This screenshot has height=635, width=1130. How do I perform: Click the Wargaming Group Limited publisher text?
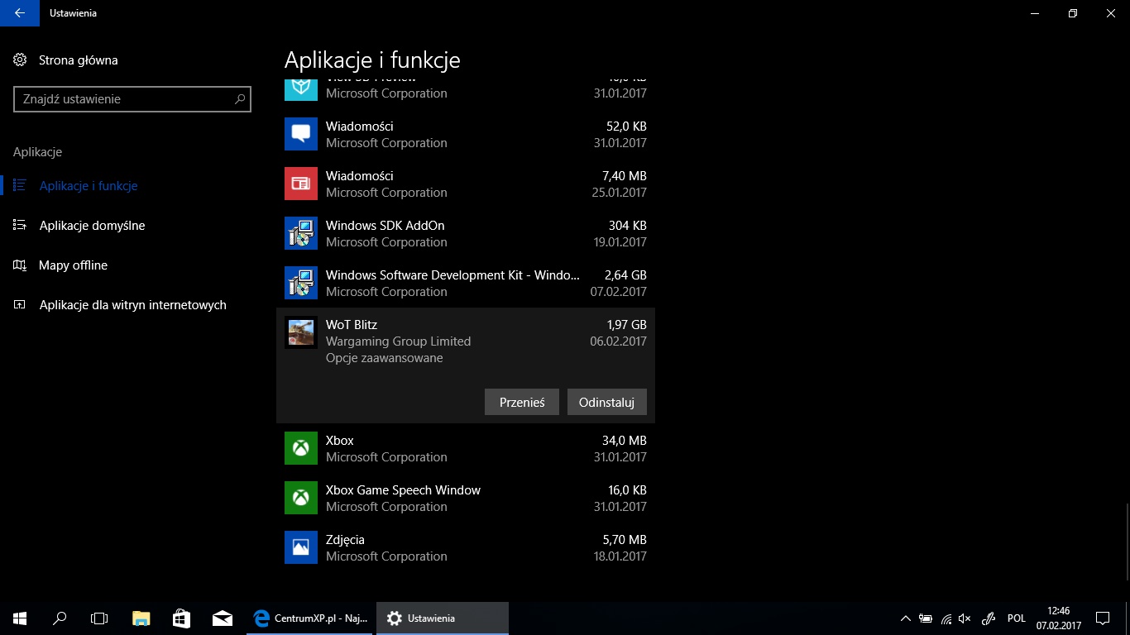(398, 341)
